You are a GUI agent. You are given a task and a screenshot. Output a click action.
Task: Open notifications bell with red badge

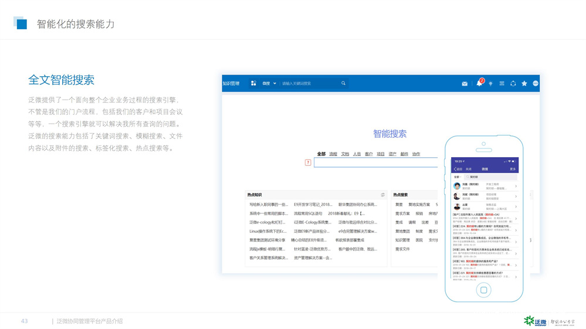coord(479,83)
